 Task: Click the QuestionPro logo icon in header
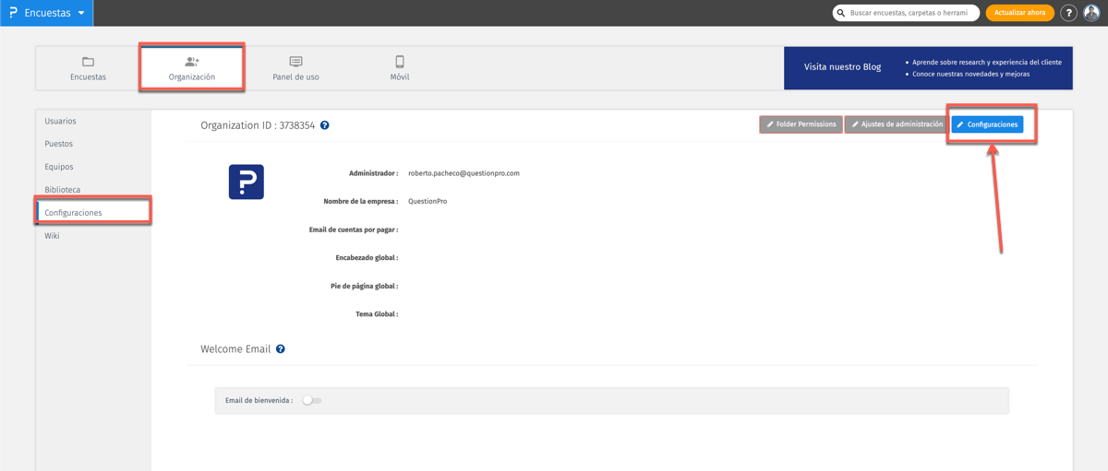click(x=13, y=13)
